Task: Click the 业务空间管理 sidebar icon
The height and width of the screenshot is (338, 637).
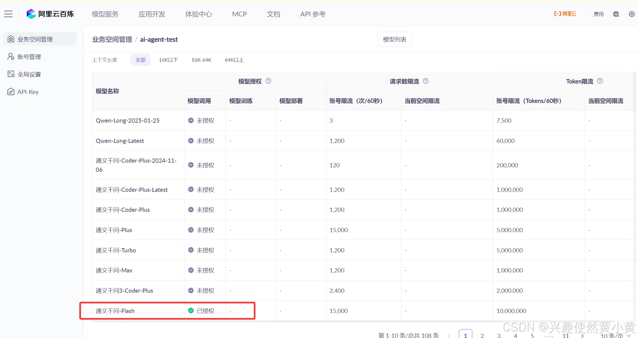Action: tap(11, 39)
